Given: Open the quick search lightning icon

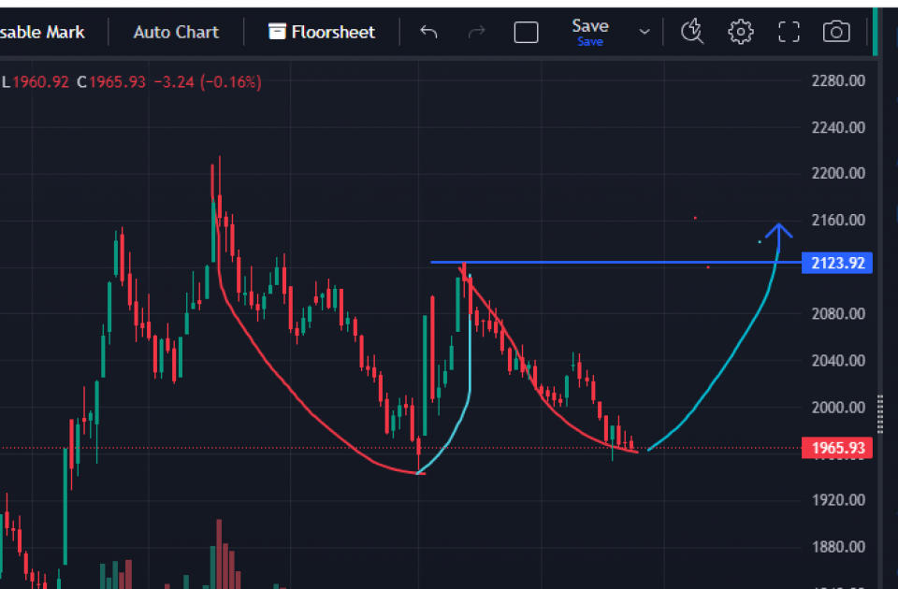Looking at the screenshot, I should (x=692, y=32).
